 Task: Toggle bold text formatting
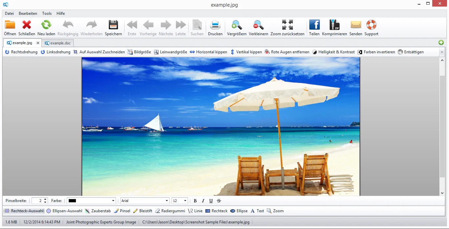tap(195, 201)
